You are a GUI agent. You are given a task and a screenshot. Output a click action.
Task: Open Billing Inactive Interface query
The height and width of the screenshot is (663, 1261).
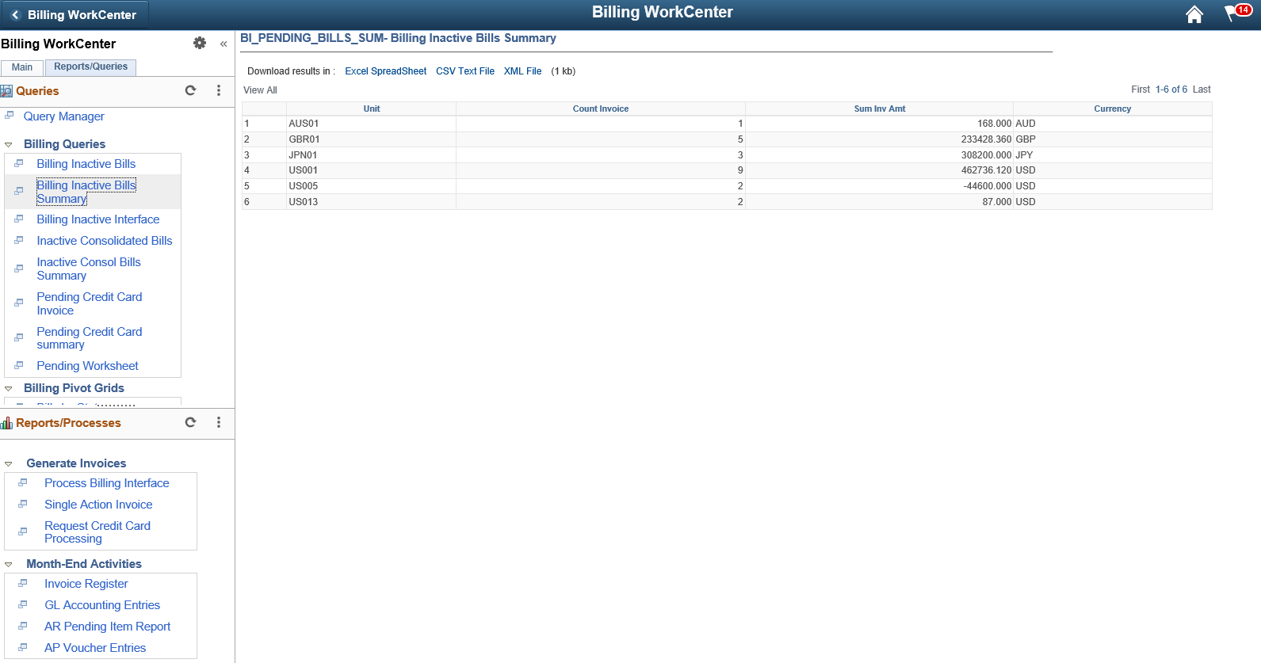98,219
